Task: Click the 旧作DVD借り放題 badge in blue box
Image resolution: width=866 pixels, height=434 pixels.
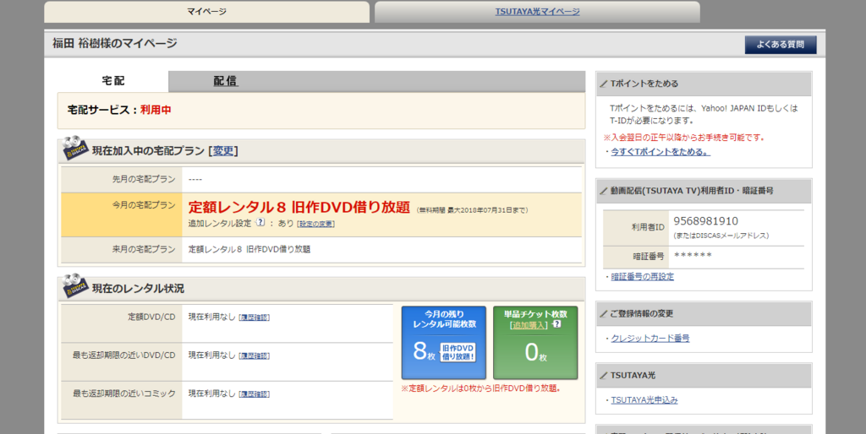Action: pos(458,352)
